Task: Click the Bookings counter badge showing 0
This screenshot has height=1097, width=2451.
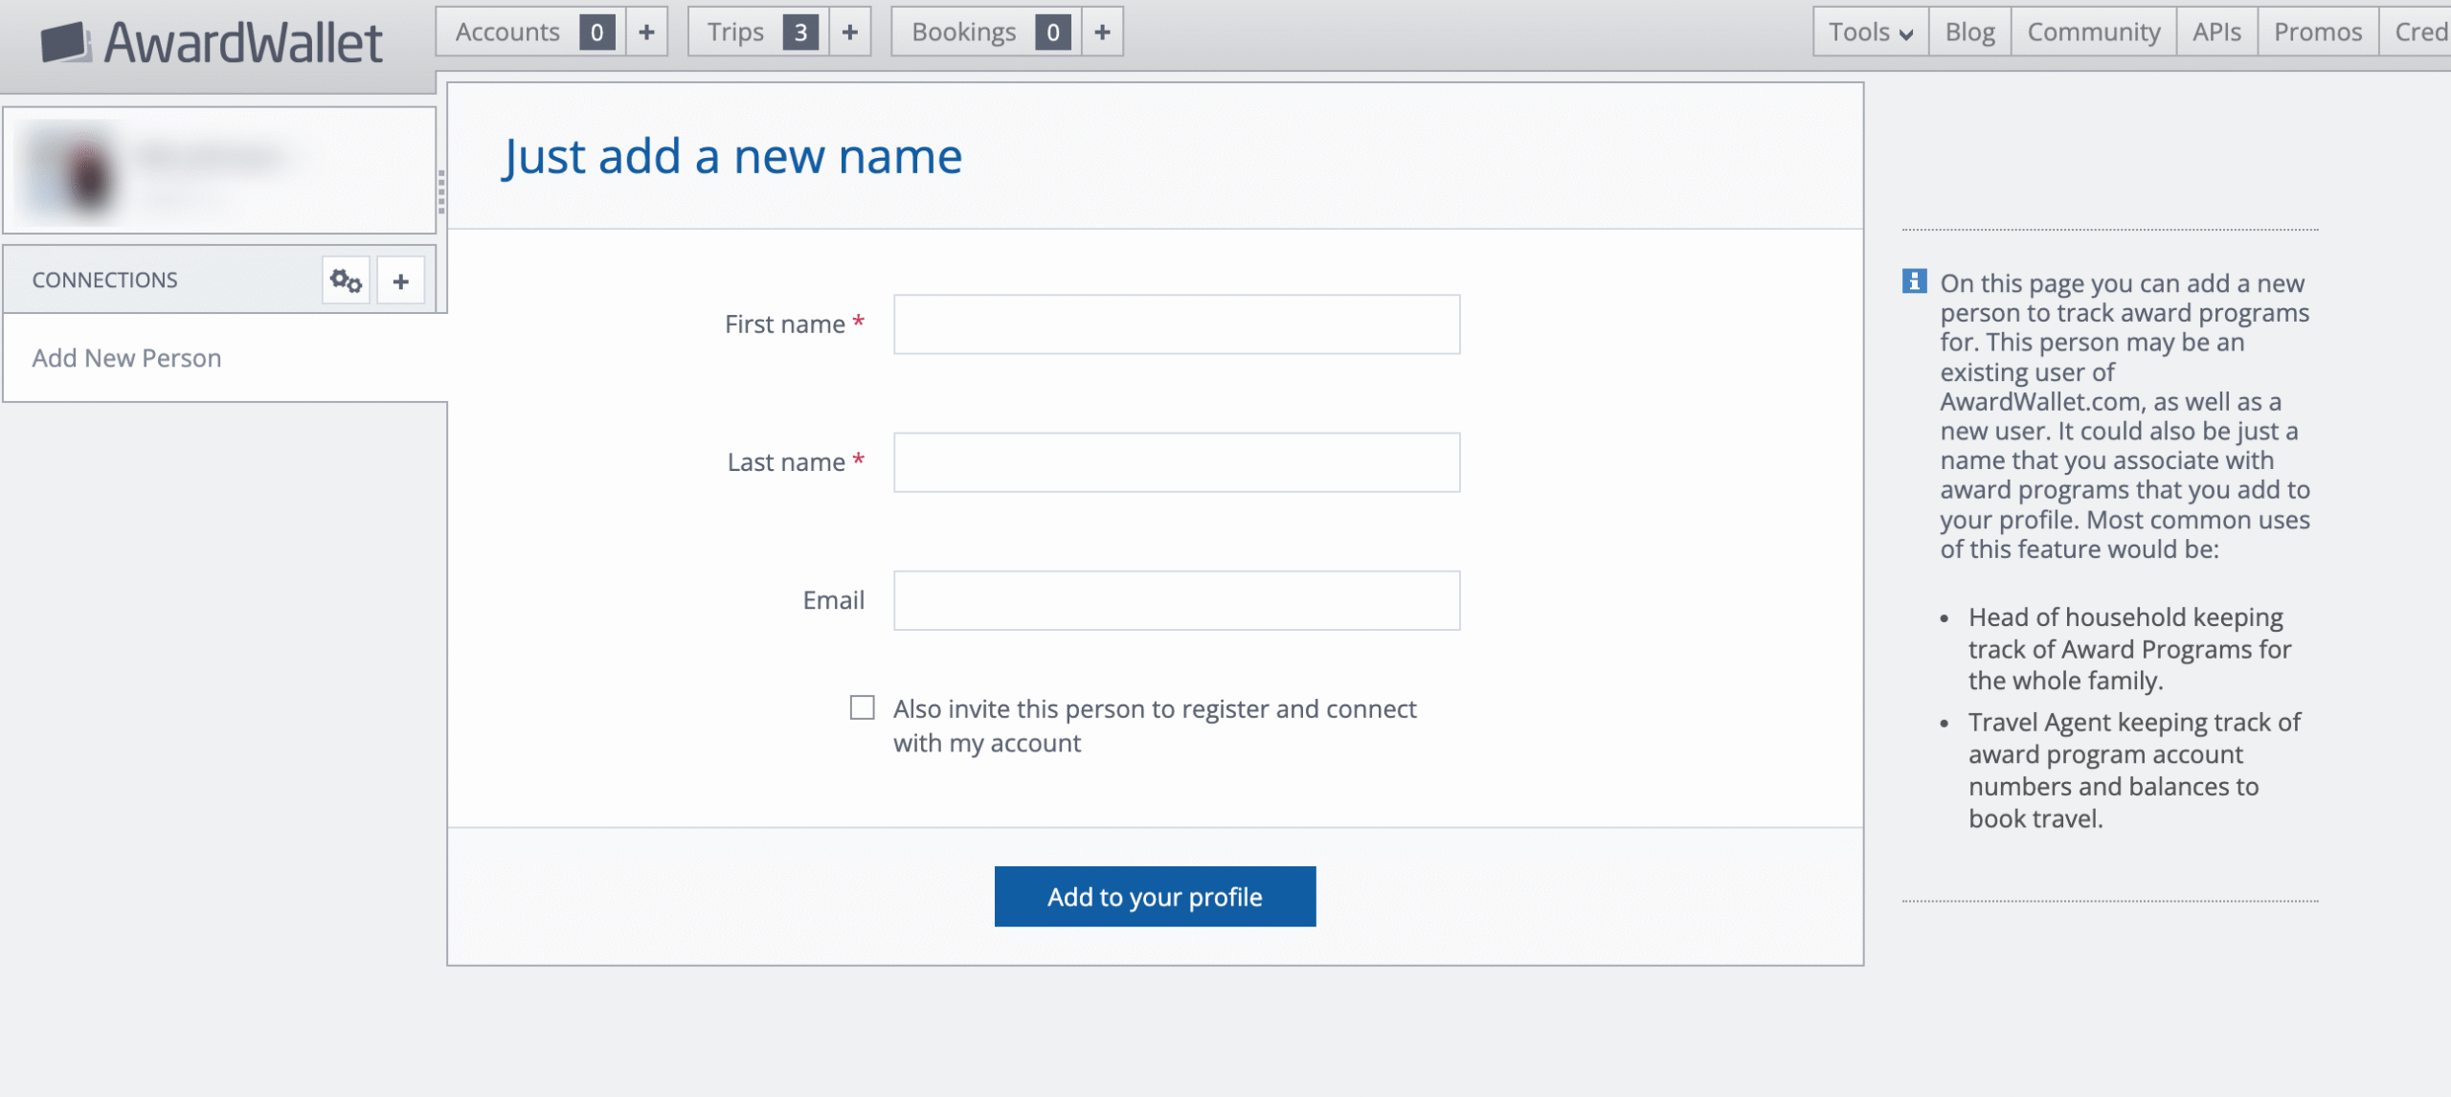Action: point(1055,32)
